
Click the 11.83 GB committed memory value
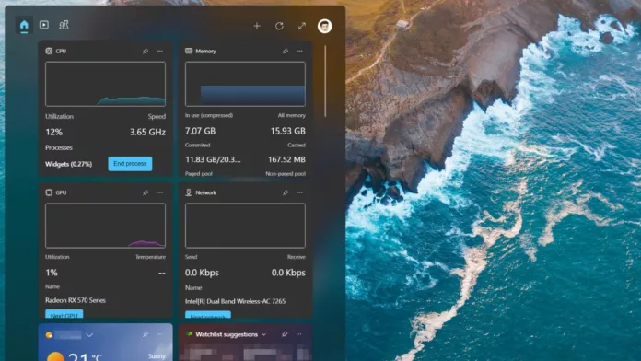(x=213, y=159)
